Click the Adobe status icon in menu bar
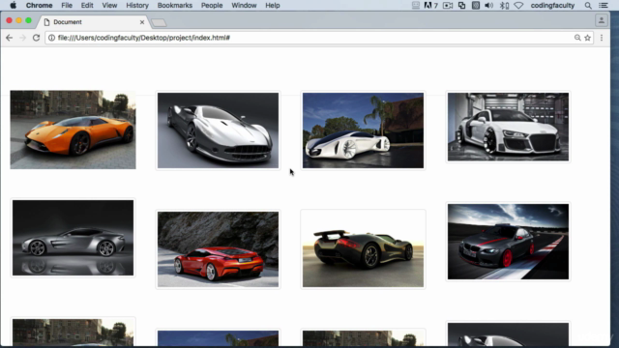 pos(430,5)
